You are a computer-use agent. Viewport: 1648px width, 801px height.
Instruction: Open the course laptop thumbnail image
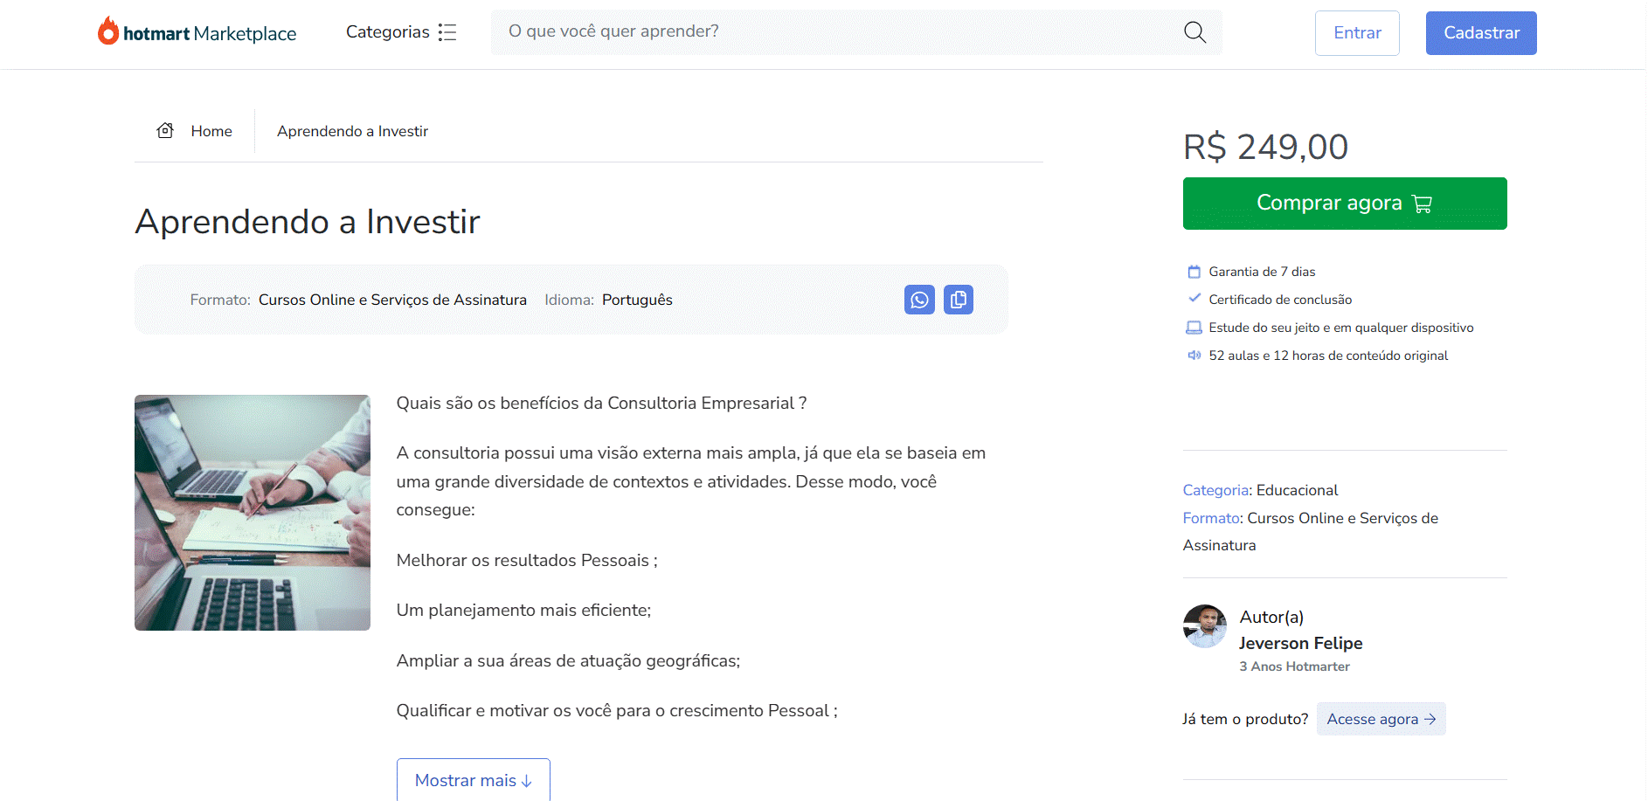pyautogui.click(x=253, y=513)
